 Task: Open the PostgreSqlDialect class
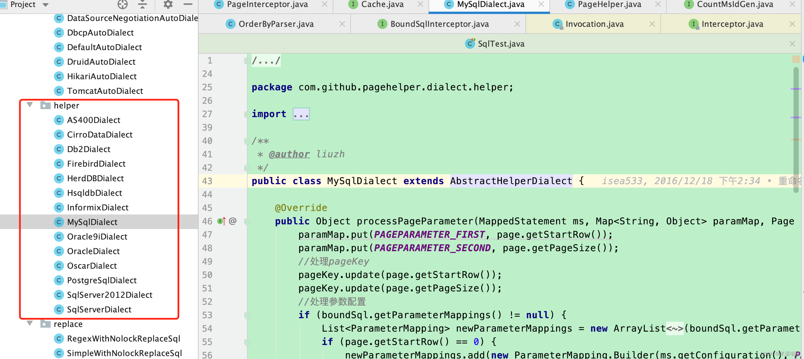click(102, 280)
